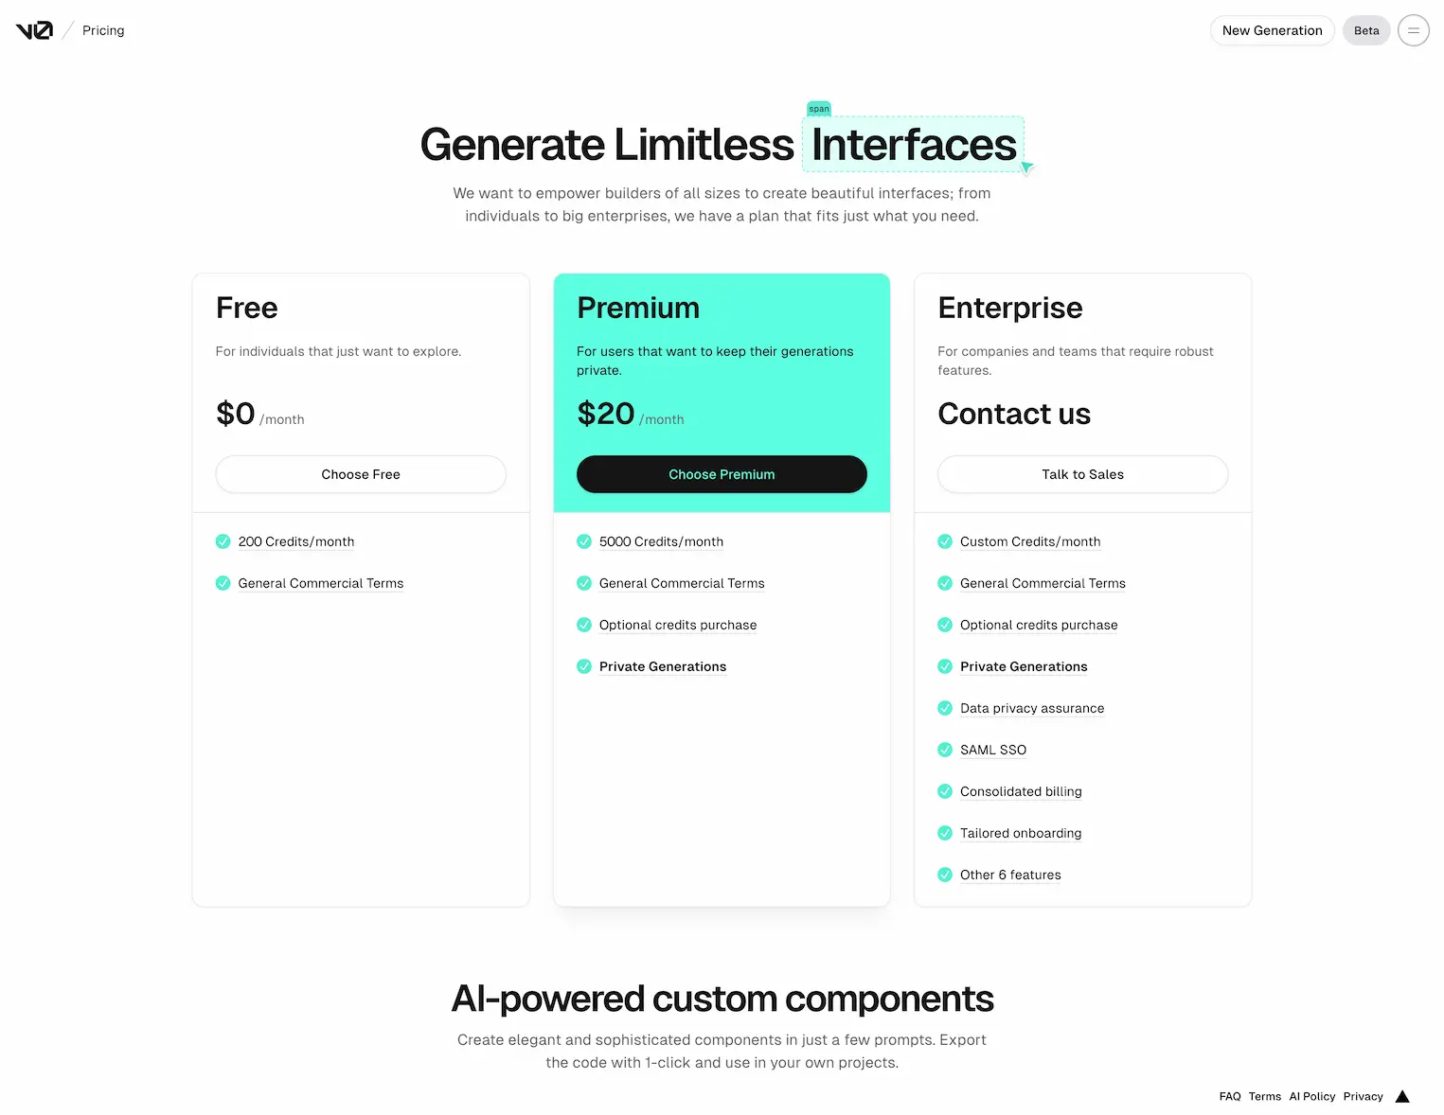Open General Commercial Terms under Free plan
Screen dimensions: 1444x1115
pos(320,583)
